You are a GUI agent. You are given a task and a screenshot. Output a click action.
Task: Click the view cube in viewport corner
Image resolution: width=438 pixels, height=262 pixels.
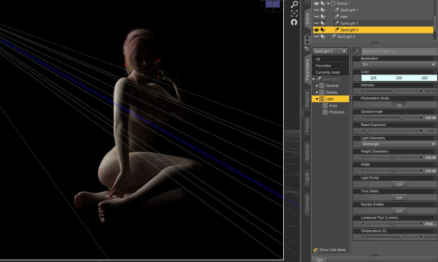click(x=273, y=4)
